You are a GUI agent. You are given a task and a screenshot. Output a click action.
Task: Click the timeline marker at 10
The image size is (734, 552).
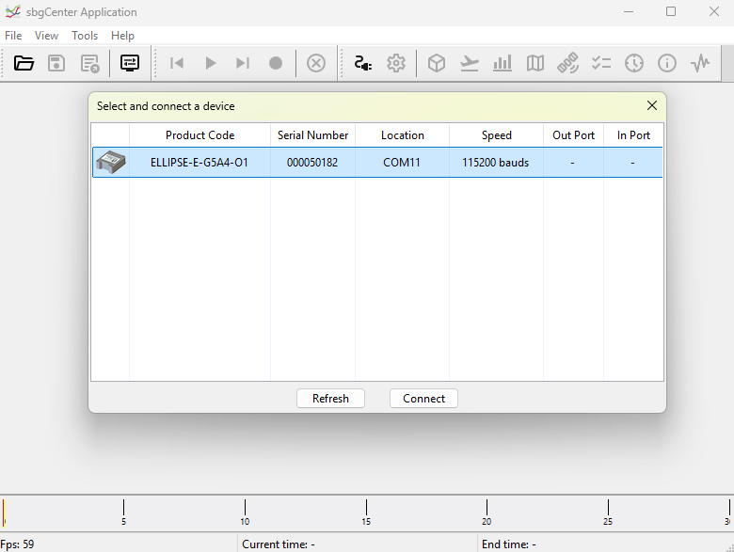[x=245, y=508]
